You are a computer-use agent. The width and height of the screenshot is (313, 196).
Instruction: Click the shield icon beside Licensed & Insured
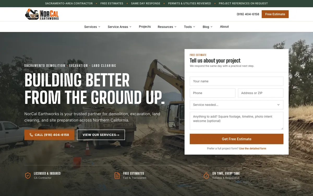click(x=28, y=175)
